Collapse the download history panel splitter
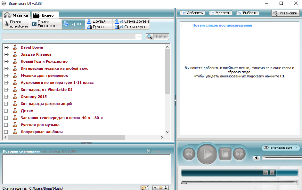 [86, 143]
